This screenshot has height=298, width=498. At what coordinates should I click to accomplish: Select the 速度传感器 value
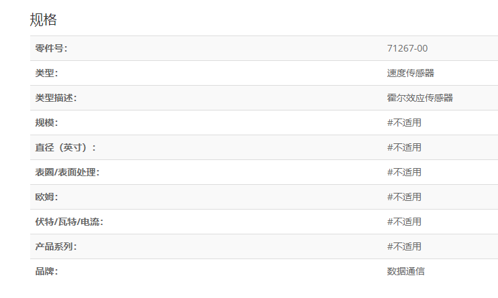point(405,73)
